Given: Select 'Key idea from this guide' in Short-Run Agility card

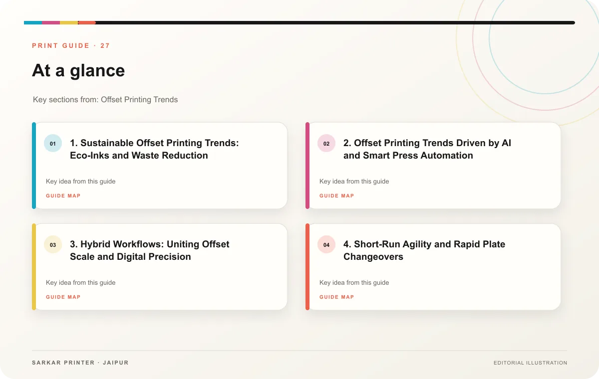Looking at the screenshot, I should pyautogui.click(x=354, y=283).
